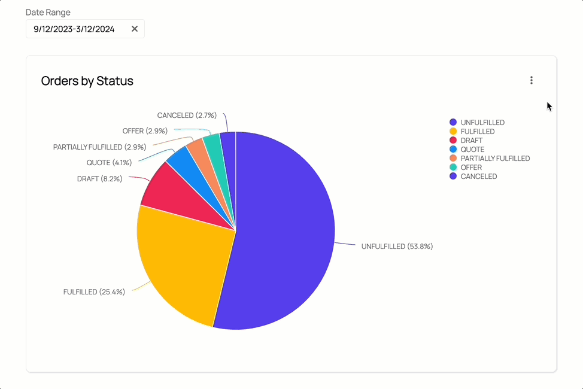Click the UNFULFILLED (53.8%) data label
The image size is (583, 389).
pos(397,246)
